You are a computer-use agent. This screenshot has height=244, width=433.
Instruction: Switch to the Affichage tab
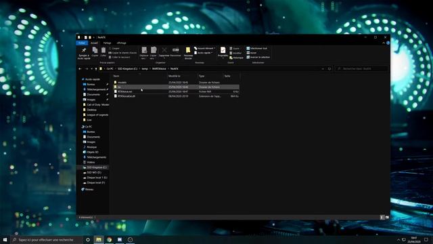(x=121, y=43)
